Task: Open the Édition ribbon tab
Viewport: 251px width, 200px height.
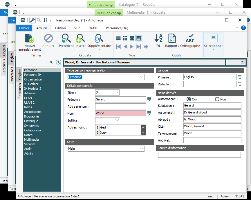Action: [60, 28]
